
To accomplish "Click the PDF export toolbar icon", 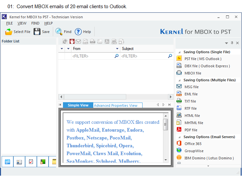I will coord(107,41).
